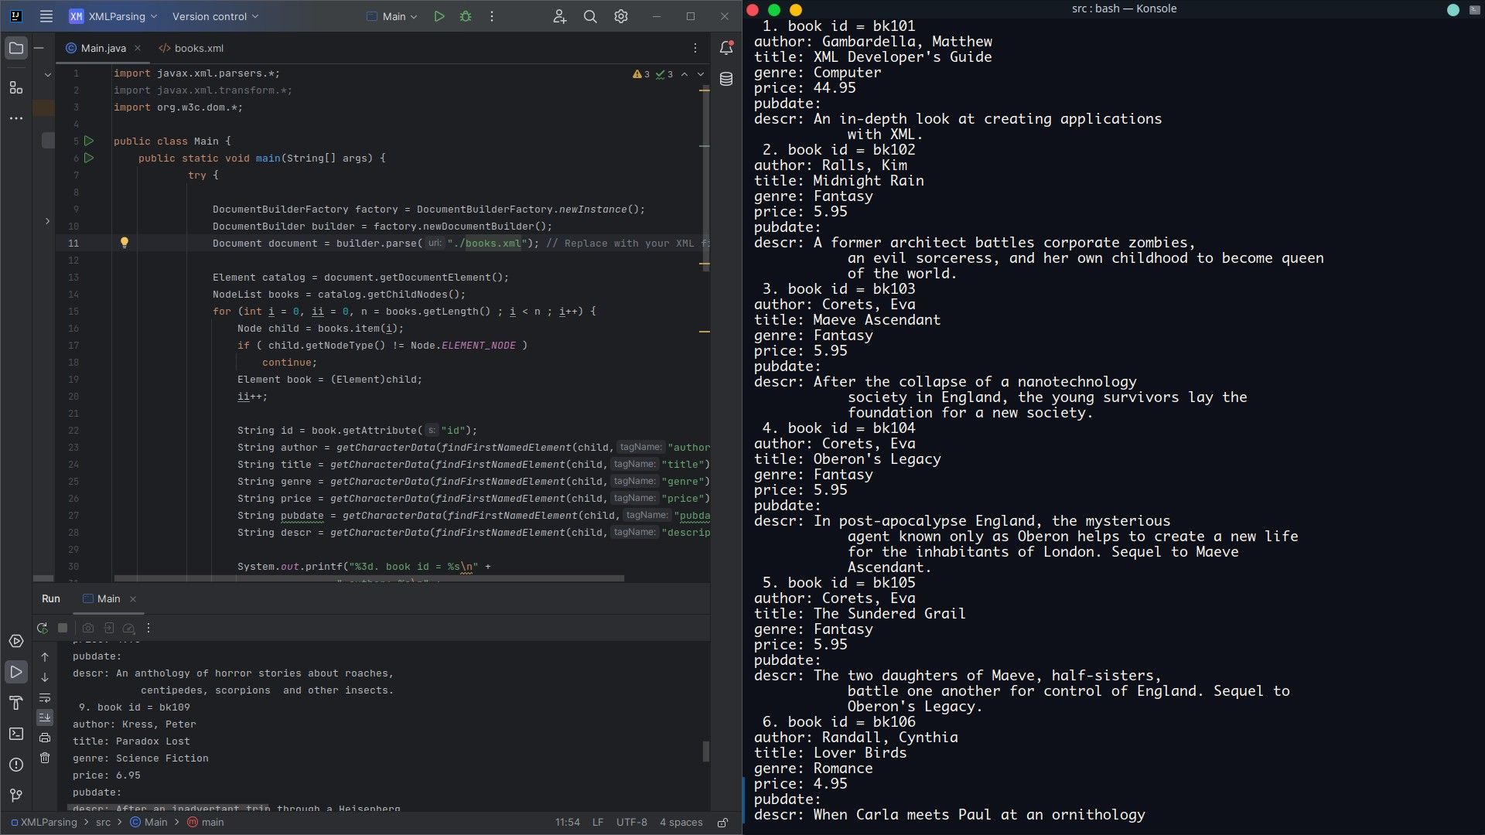Open the Notifications bell

click(x=725, y=47)
